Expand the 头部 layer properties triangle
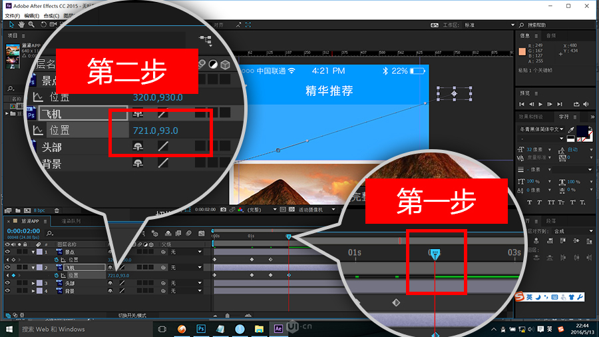 point(33,283)
